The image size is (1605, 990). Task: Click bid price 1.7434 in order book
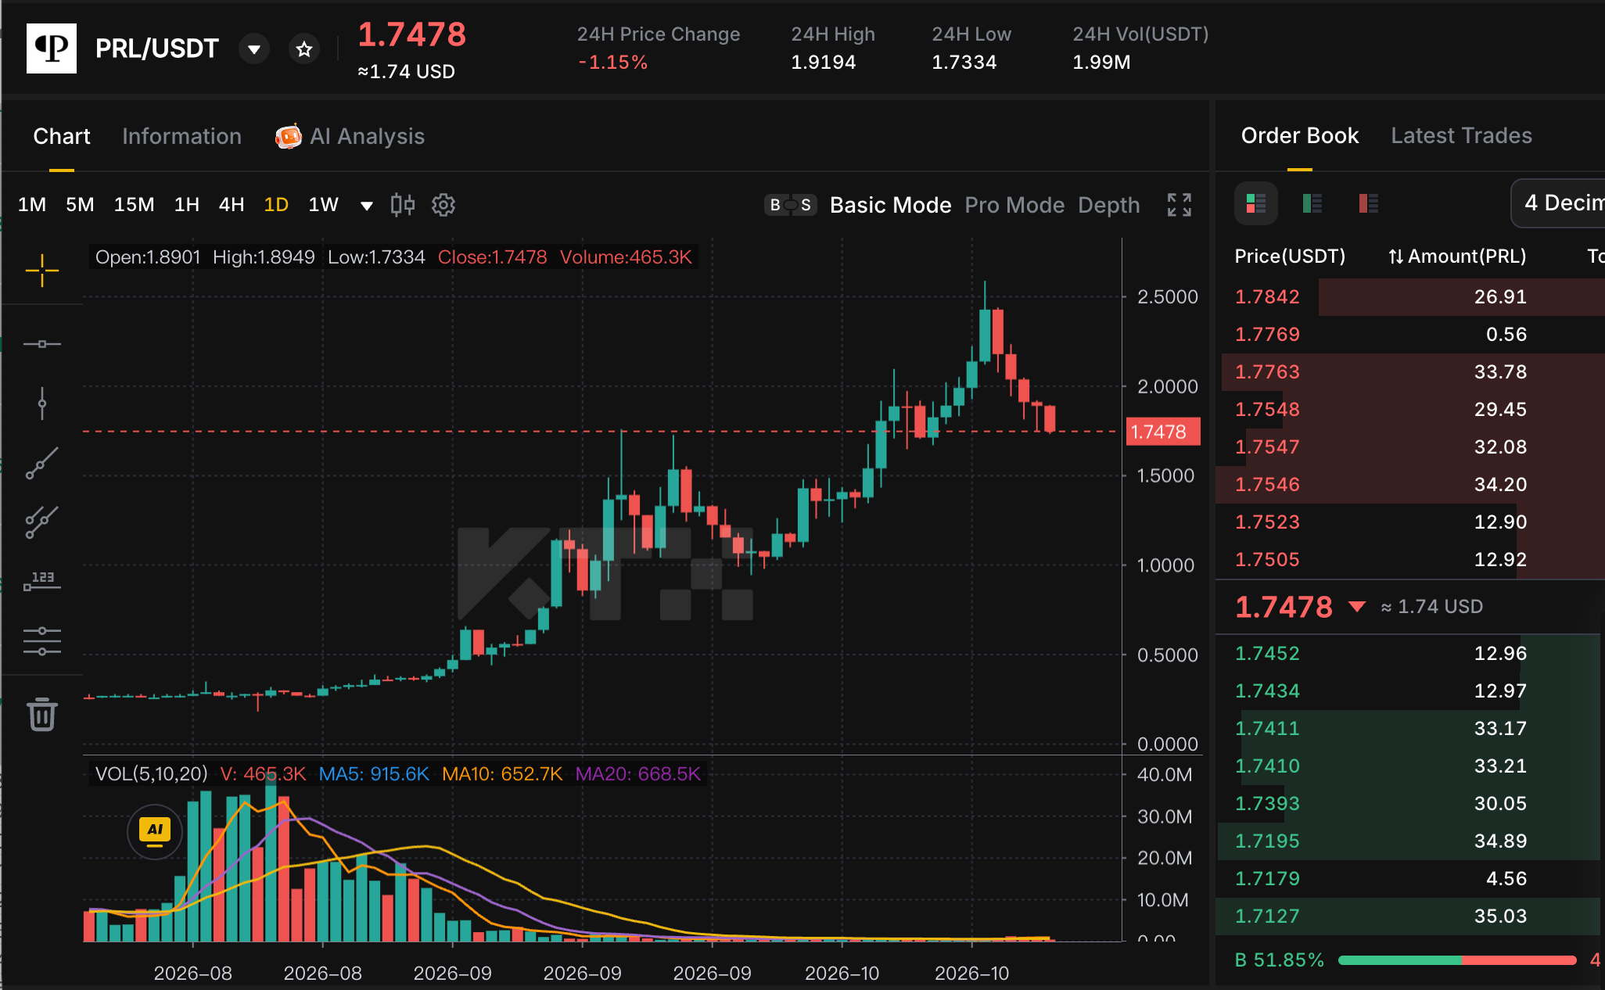coord(1267,691)
